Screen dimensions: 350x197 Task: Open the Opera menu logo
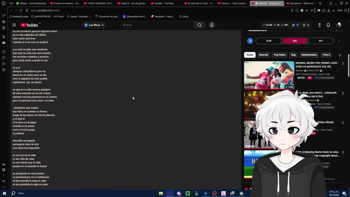coord(4,3)
